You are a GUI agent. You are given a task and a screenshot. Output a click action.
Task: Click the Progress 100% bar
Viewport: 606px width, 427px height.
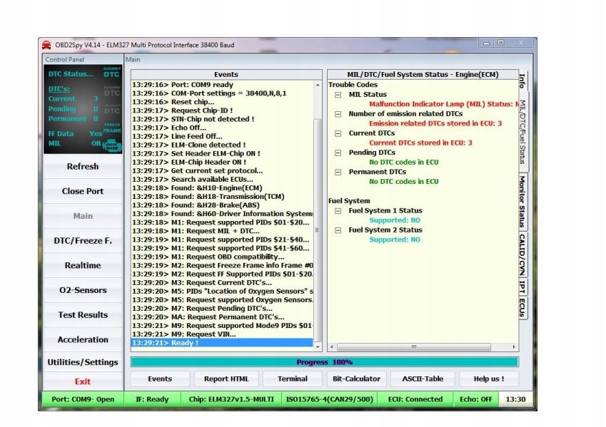pos(324,362)
